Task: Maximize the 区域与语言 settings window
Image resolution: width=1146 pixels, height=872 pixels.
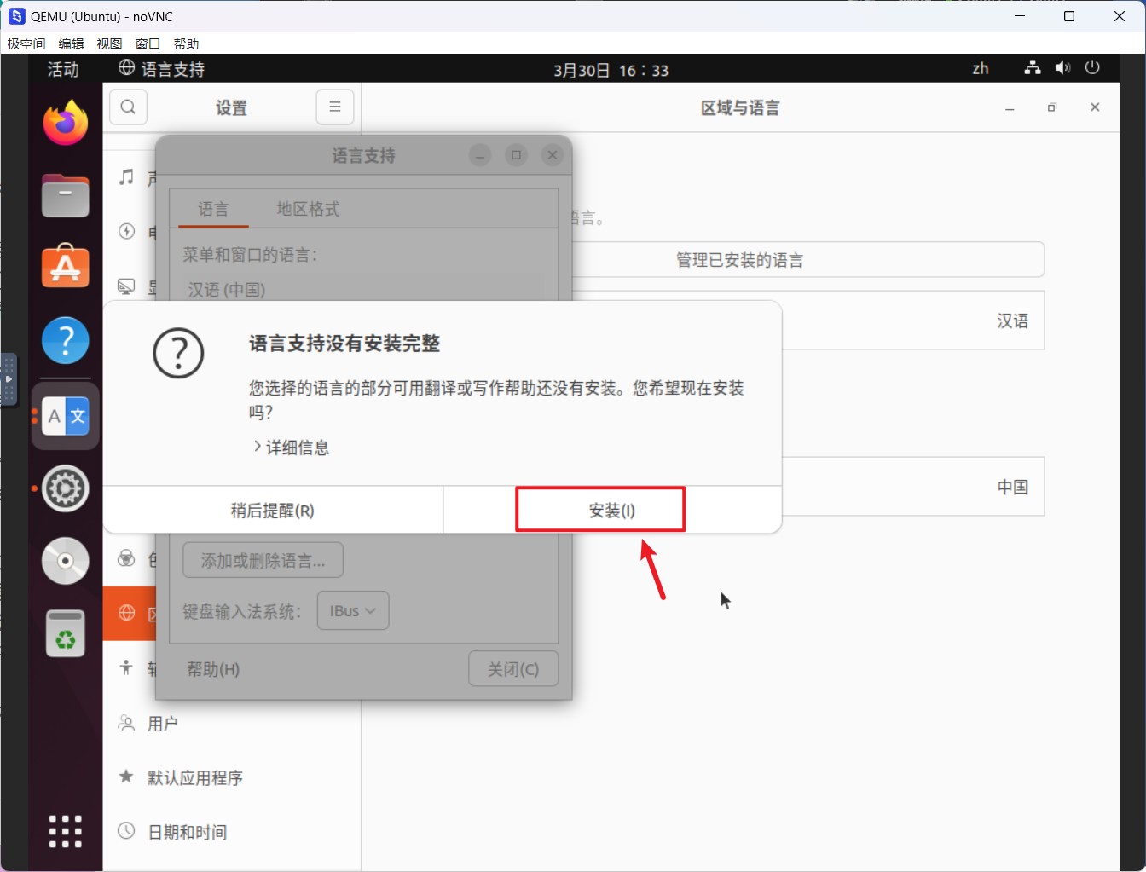Action: tap(1052, 107)
